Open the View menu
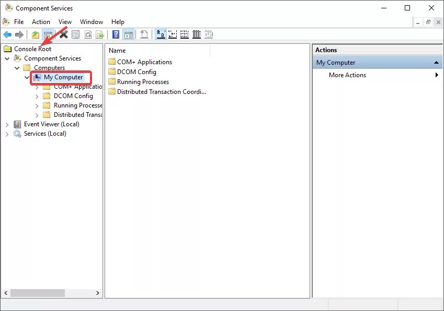444x311 pixels. tap(65, 22)
